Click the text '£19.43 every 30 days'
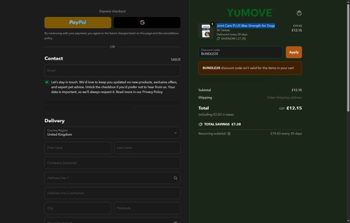The width and height of the screenshot is (350, 223). 286,134
